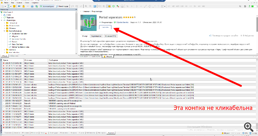Enable the Algo Trading toolbar button
This screenshot has width=258, height=136.
[47, 6]
